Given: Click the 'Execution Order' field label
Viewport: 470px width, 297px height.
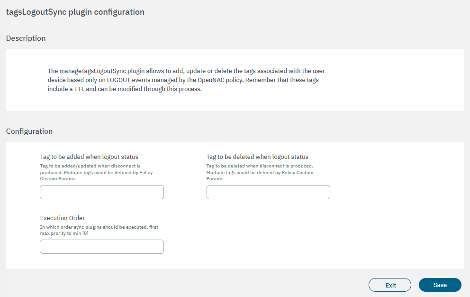Looking at the screenshot, I should coord(62,218).
